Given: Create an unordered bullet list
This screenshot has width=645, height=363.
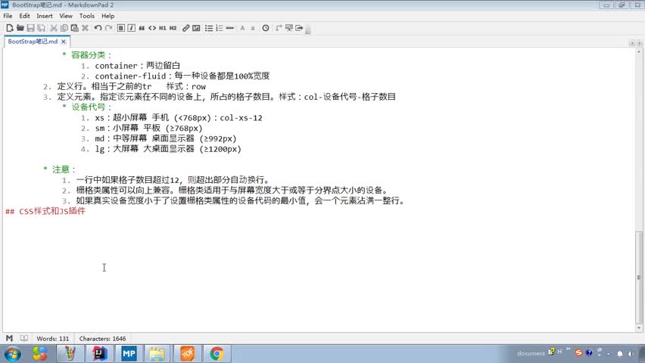Looking at the screenshot, I should click(x=209, y=28).
